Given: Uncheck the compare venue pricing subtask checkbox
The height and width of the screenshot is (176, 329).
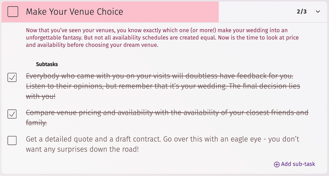Looking at the screenshot, I should 12,114.
